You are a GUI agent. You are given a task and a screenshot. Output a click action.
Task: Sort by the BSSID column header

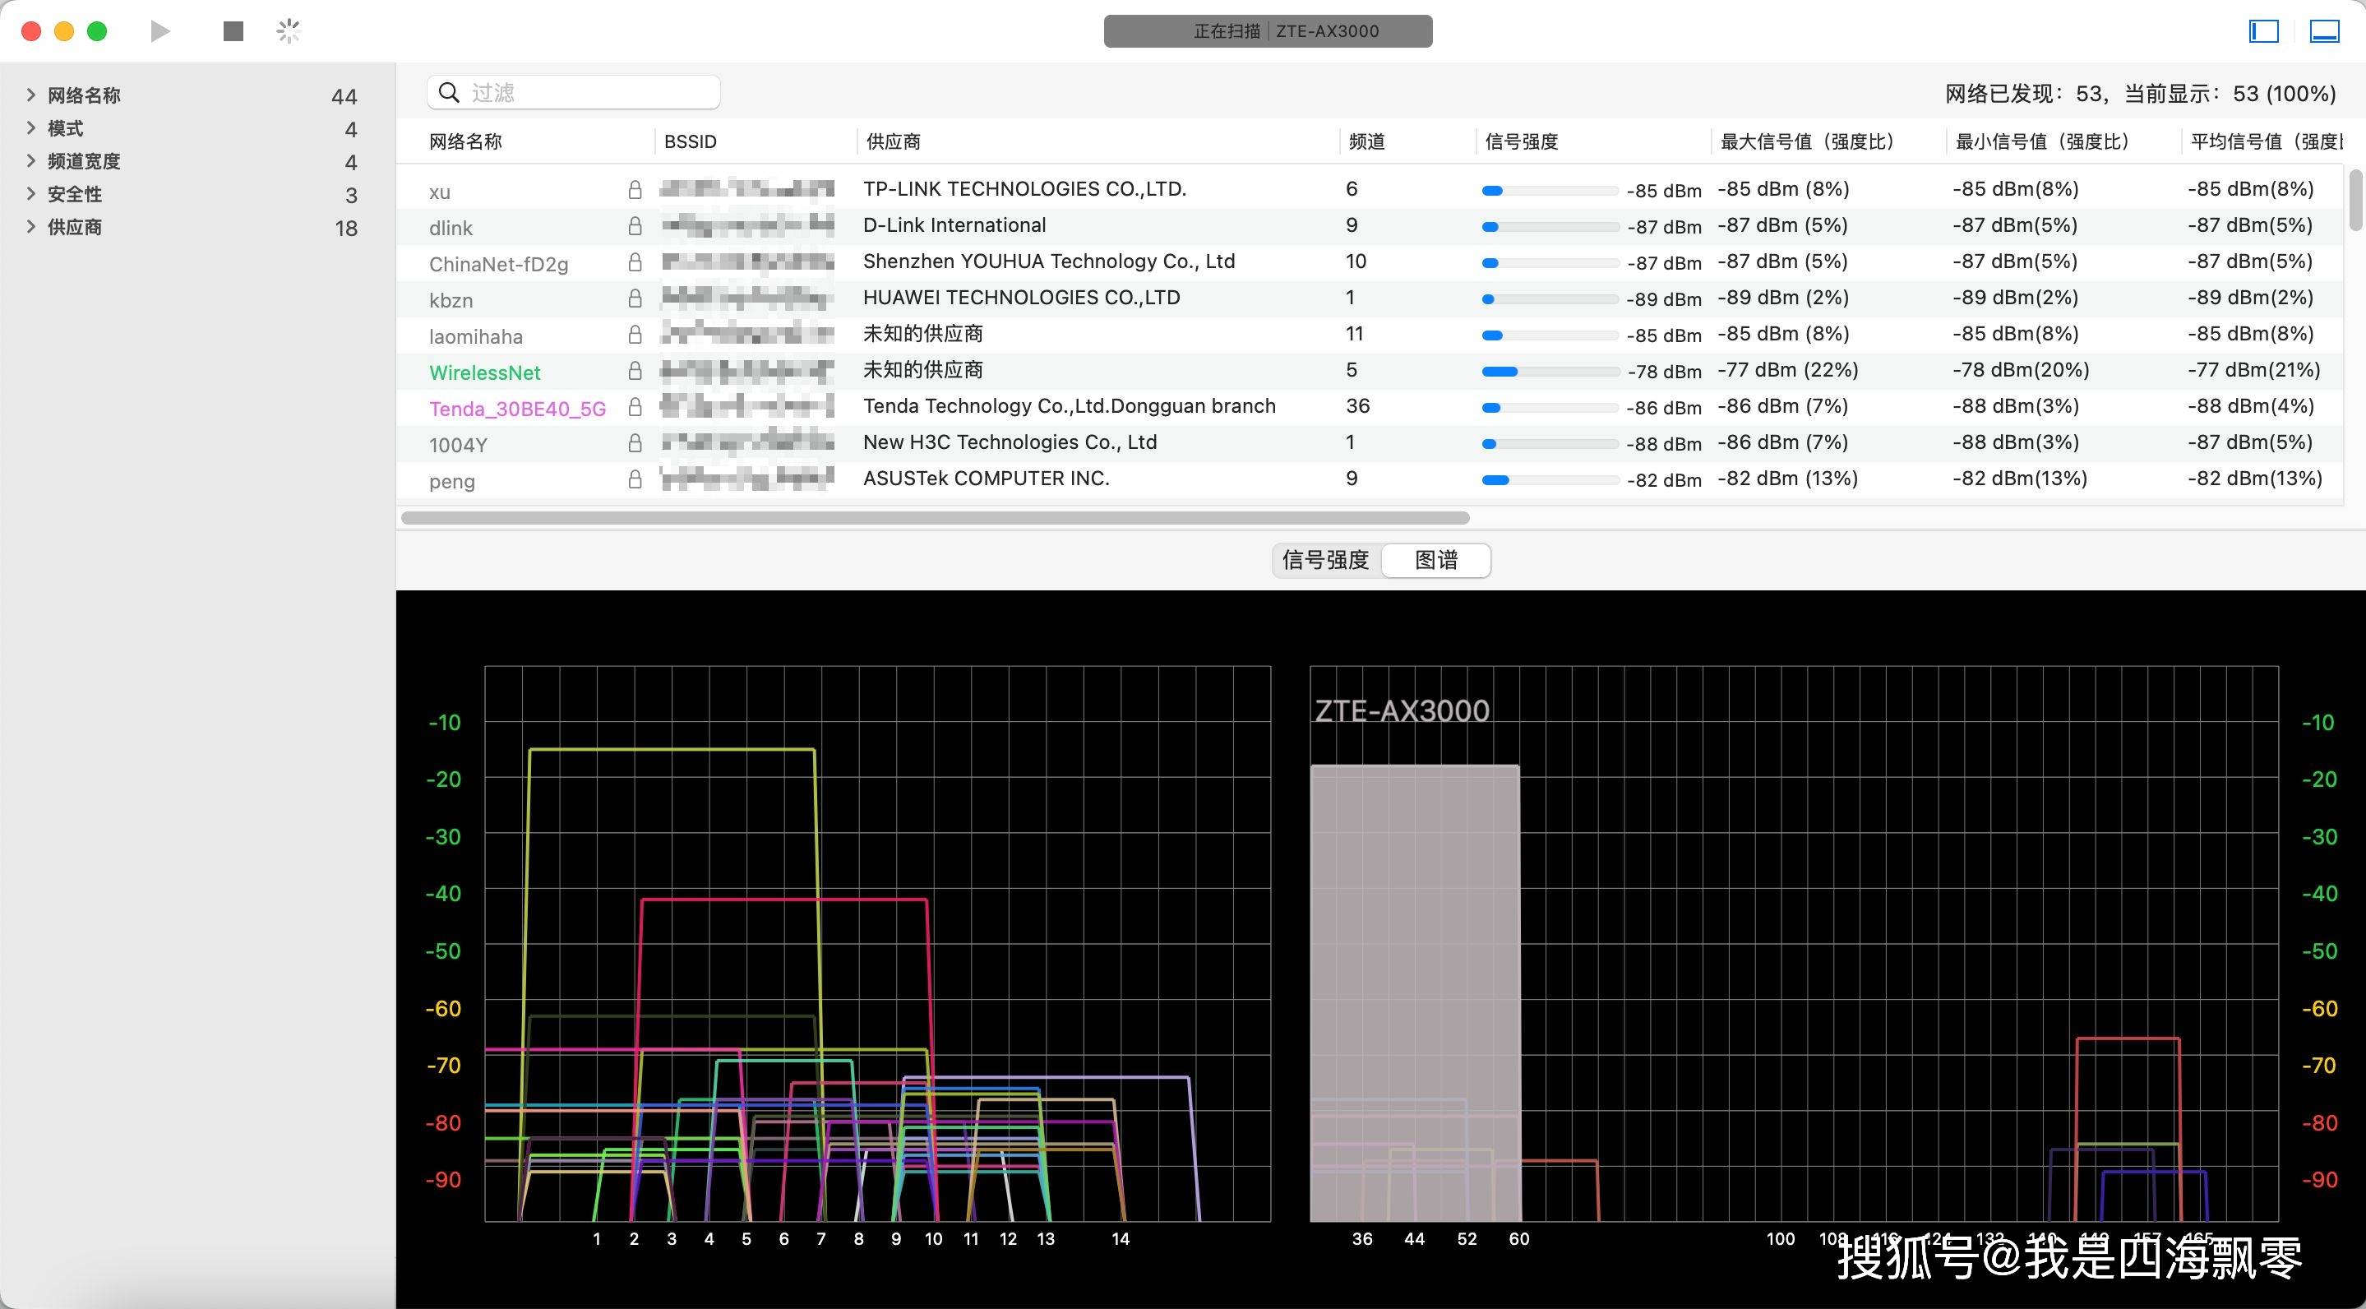click(x=690, y=141)
